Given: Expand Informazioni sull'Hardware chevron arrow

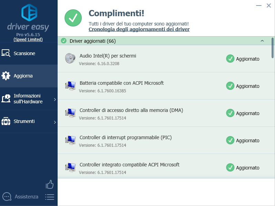Looking at the screenshot, I should (55, 100).
